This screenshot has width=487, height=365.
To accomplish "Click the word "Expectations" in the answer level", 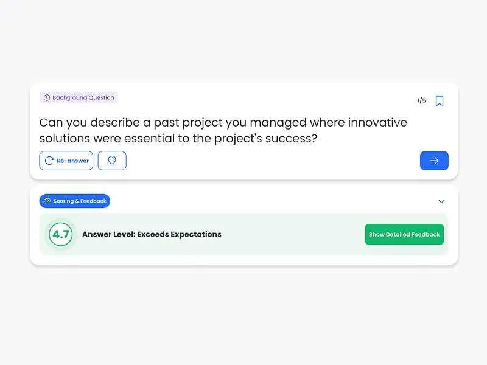I will click(196, 234).
